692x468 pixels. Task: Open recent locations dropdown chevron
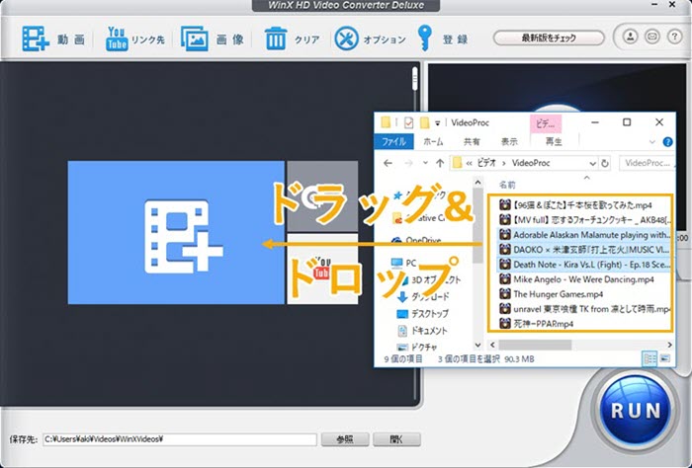(425, 163)
